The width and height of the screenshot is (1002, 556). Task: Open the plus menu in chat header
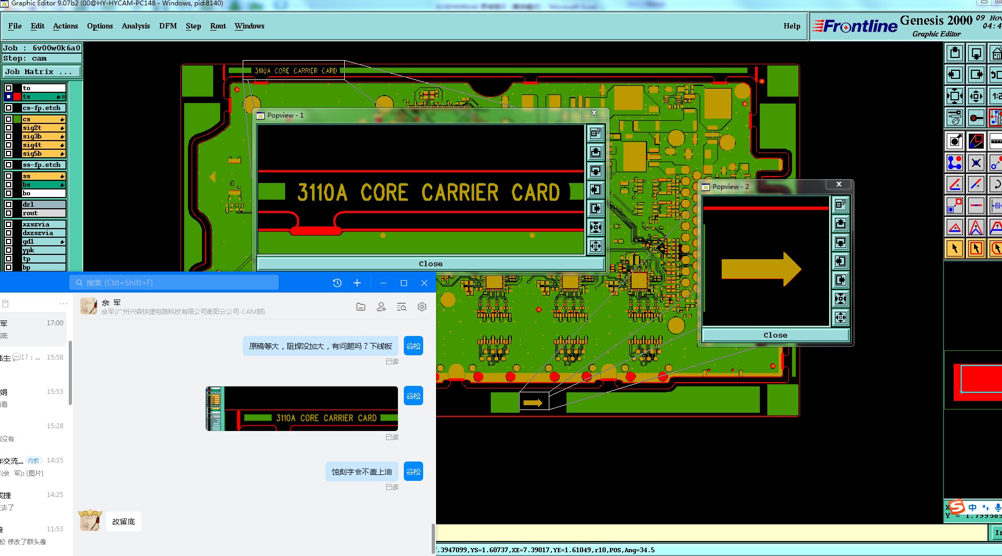click(357, 283)
